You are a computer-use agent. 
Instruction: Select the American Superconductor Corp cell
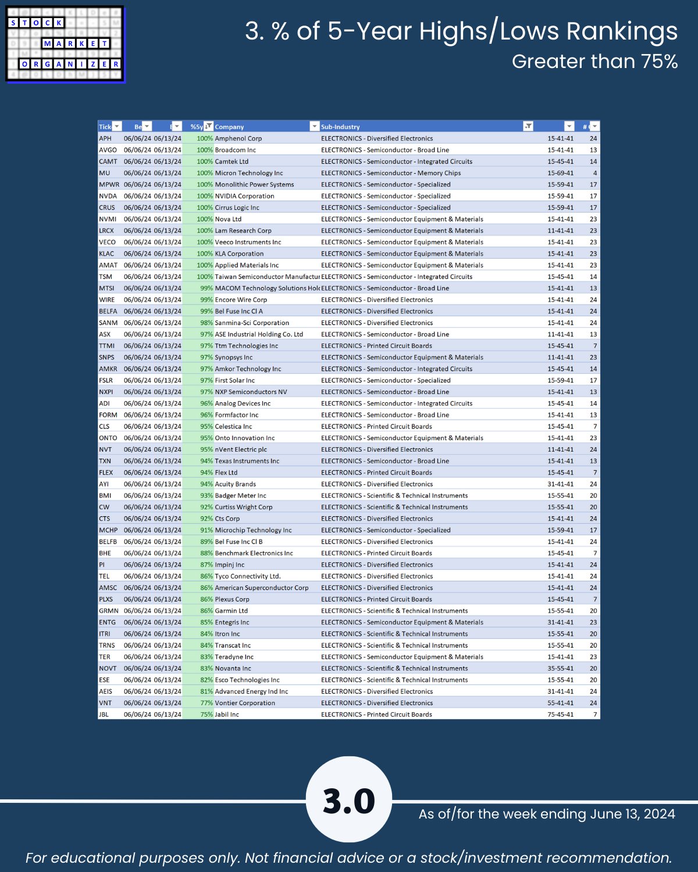(262, 588)
